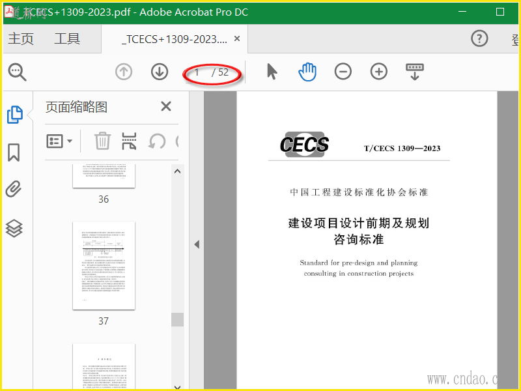Viewport: 521px width, 391px height.
Task: Collapse the navigation pane arrow
Action: (197, 244)
